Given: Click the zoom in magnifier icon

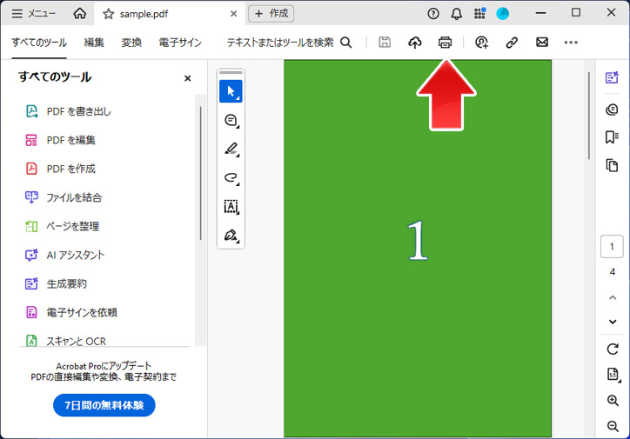Looking at the screenshot, I should point(613,400).
